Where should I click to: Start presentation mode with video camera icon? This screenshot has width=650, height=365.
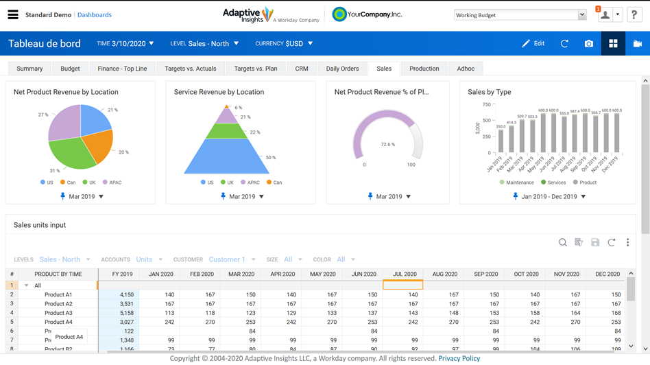pos(637,43)
